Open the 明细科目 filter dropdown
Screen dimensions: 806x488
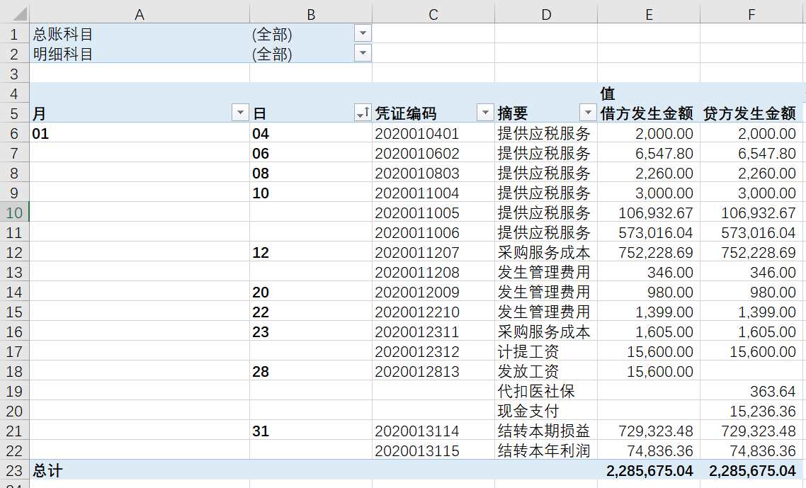click(x=363, y=53)
